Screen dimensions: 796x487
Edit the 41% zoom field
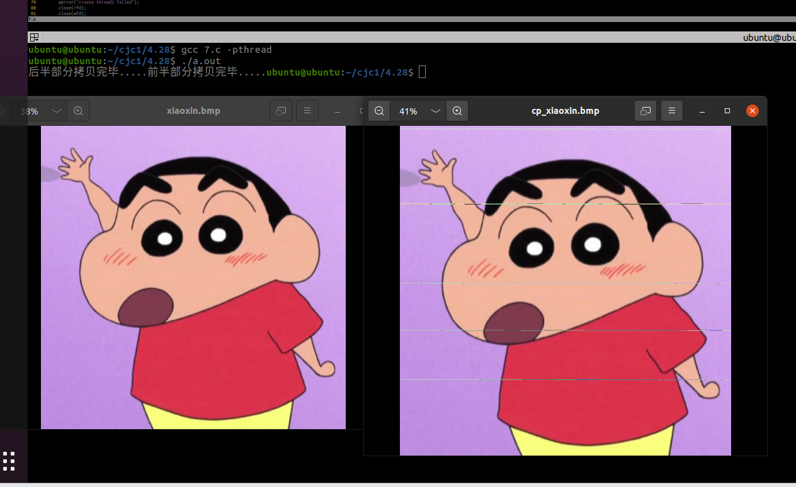[408, 111]
